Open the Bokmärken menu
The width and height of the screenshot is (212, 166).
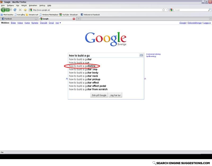pos(33,6)
